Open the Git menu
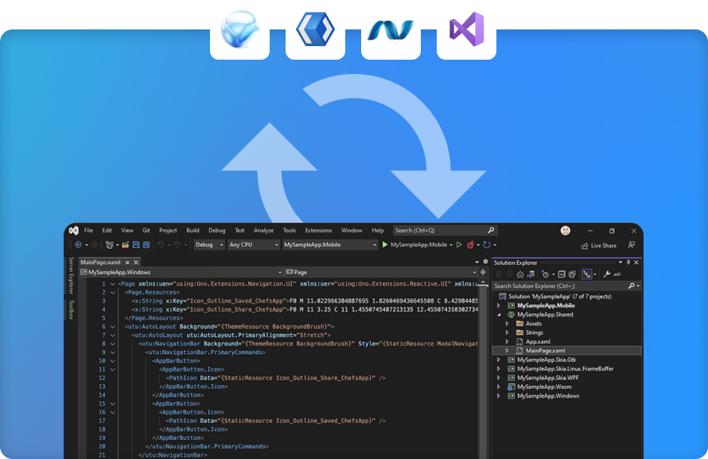Viewport: 708px width, 459px height. (146, 230)
